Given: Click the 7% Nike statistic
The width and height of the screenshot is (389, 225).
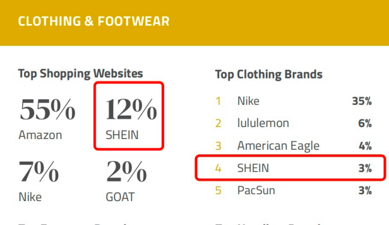Looking at the screenshot, I should click(x=39, y=181).
